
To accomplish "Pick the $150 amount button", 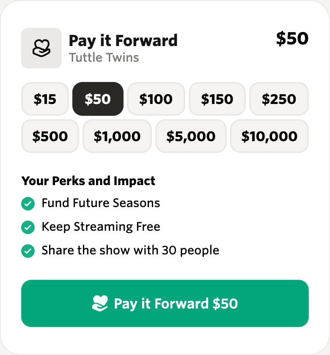I will (217, 99).
